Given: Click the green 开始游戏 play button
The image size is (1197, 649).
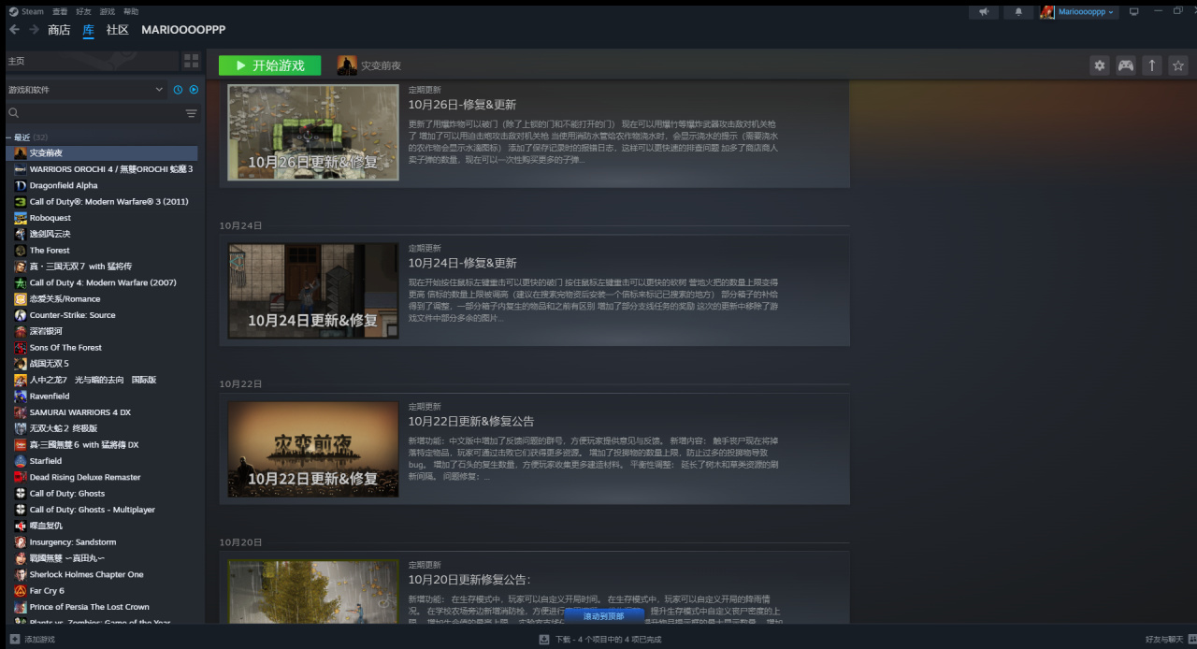Looking at the screenshot, I should [x=269, y=65].
